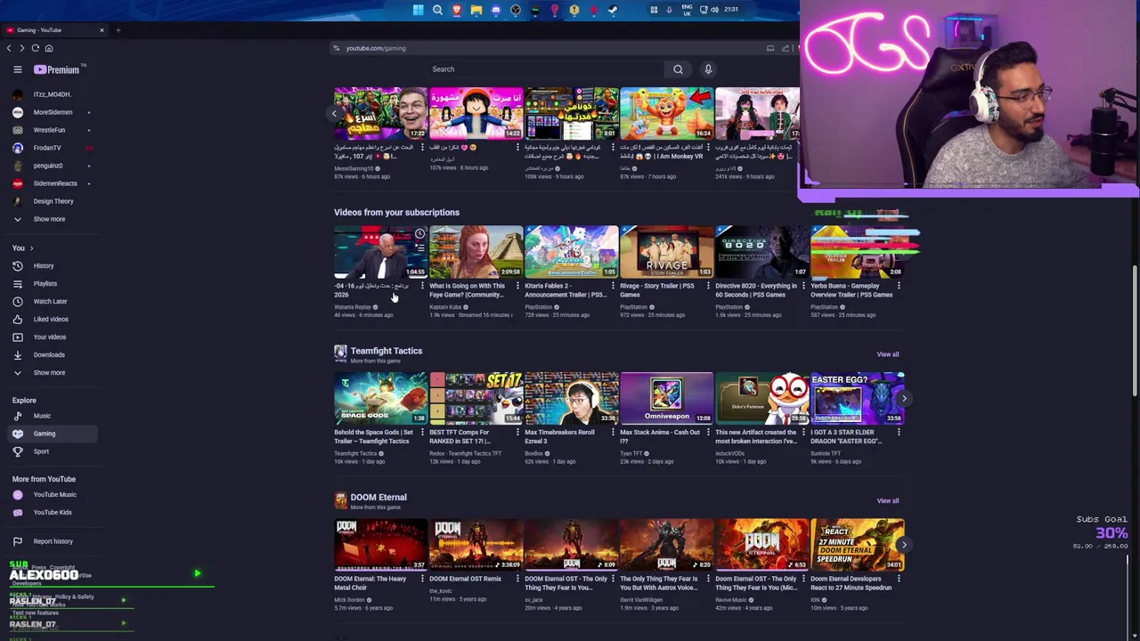Open Steam from the taskbar
Image resolution: width=1140 pixels, height=641 pixels.
pyautogui.click(x=613, y=10)
